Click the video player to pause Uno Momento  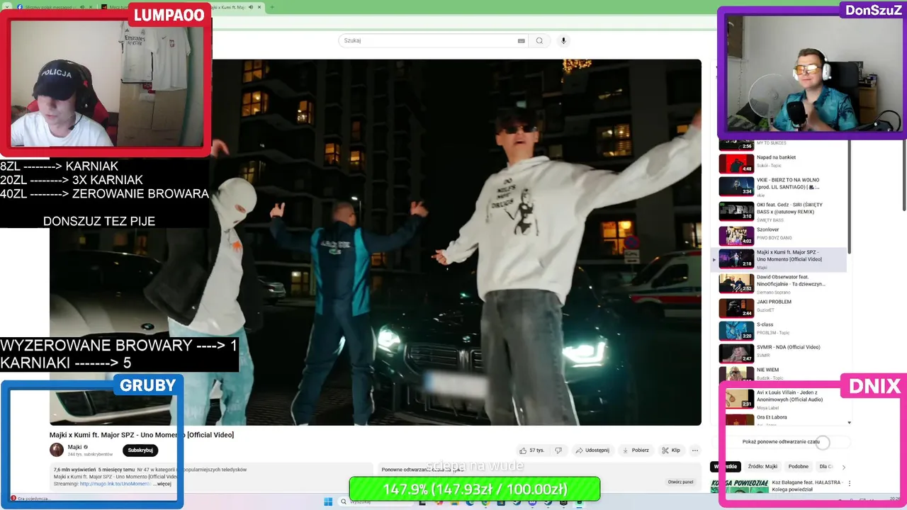(376, 242)
